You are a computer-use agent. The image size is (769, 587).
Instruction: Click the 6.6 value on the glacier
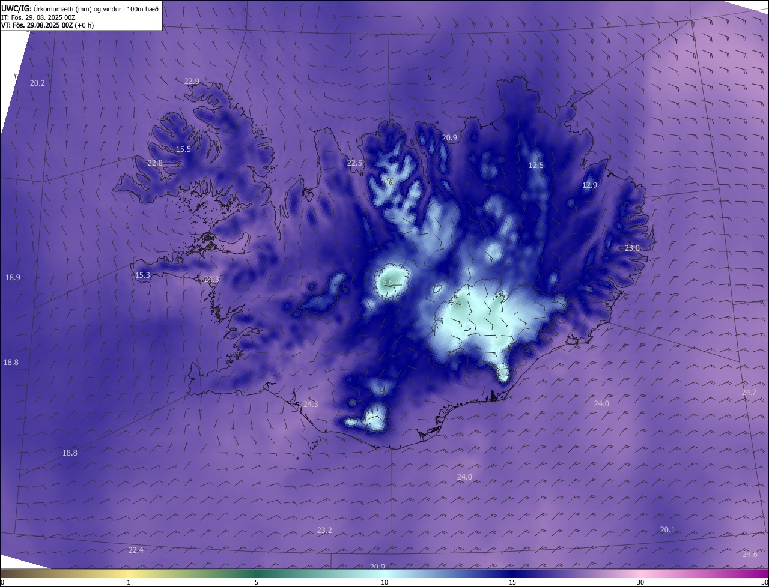tap(388, 282)
